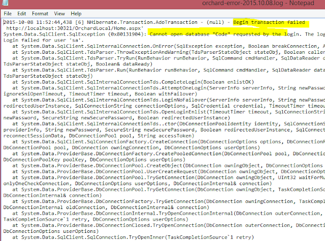The image size is (325, 241).
Task: Click 'TaskCompletionSource`1 retry, DbConnectionOptions' line
Action: click(x=96, y=220)
